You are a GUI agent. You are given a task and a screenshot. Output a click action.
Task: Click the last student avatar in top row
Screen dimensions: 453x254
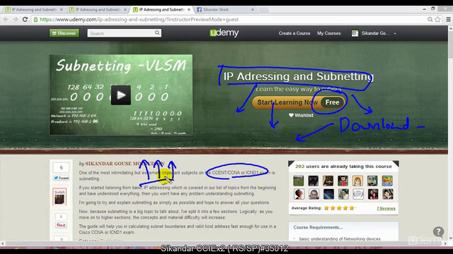pyautogui.click(x=387, y=181)
